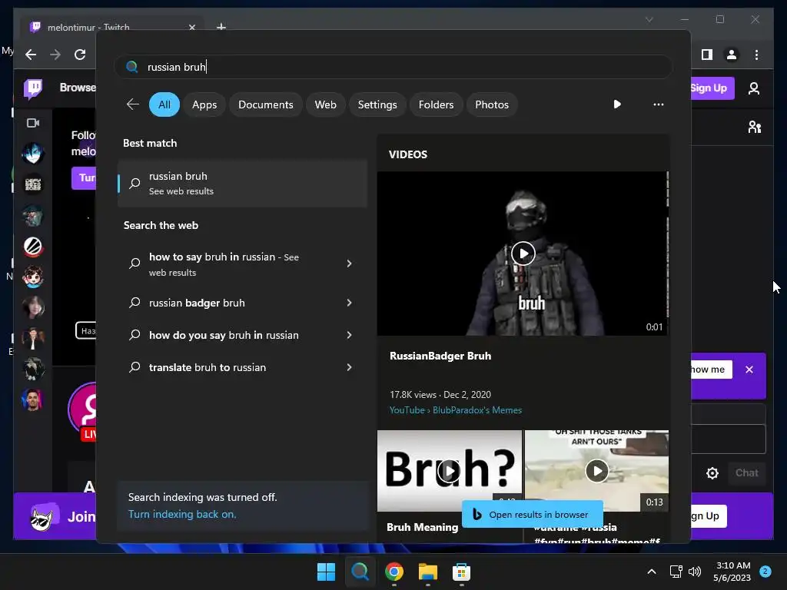Close the melontimur Twitch tab

click(191, 27)
